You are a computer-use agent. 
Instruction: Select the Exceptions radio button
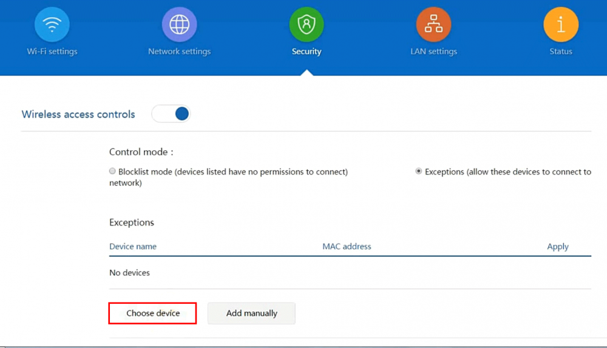[x=419, y=172]
